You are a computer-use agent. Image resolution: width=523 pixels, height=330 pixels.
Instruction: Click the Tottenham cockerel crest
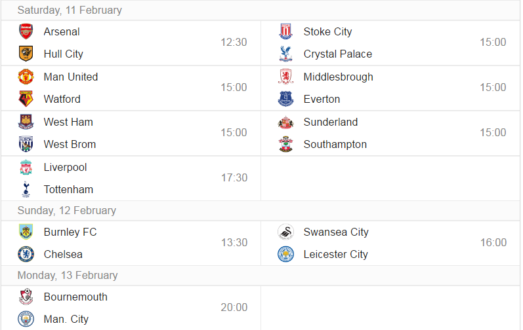point(26,189)
